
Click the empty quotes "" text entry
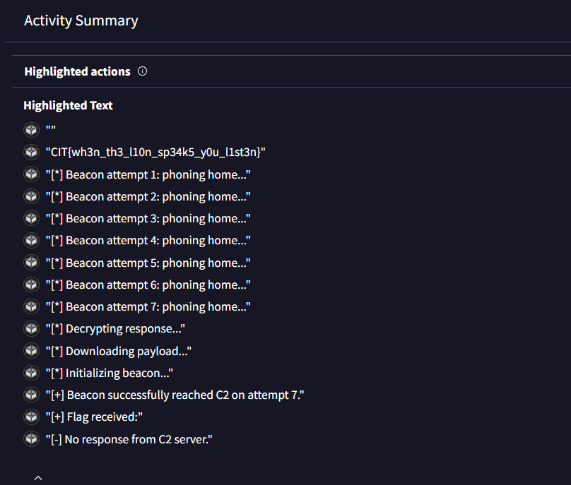pyautogui.click(x=51, y=128)
